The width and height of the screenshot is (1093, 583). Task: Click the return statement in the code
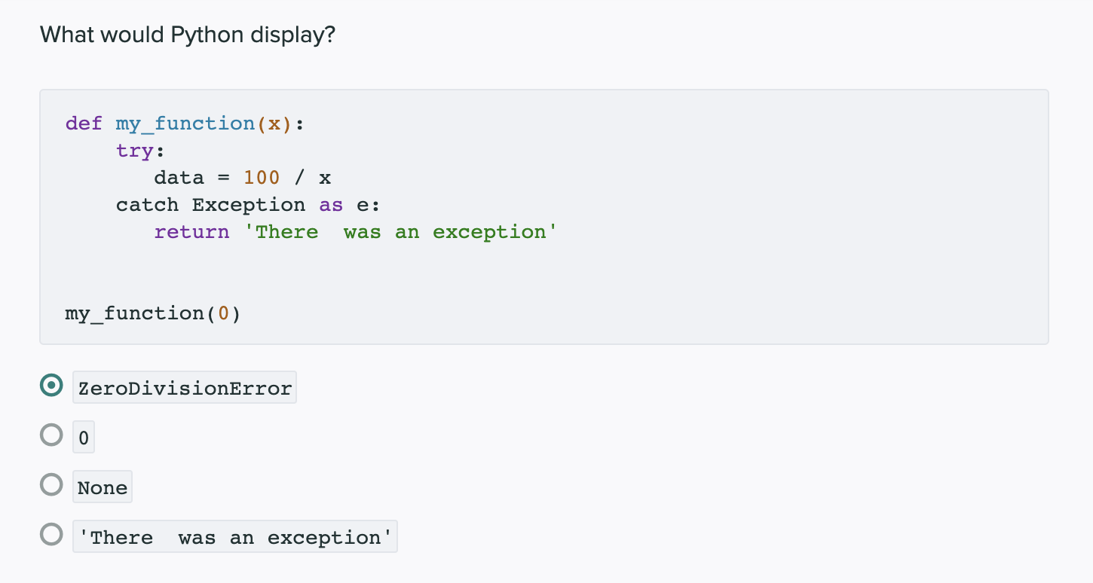click(191, 231)
